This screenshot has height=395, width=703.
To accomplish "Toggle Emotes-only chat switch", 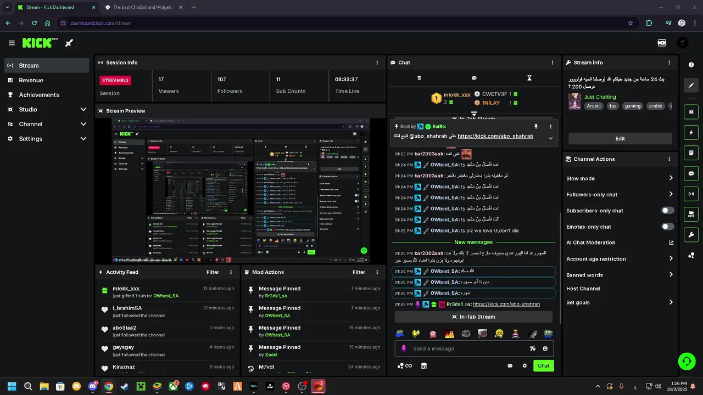I will [667, 227].
